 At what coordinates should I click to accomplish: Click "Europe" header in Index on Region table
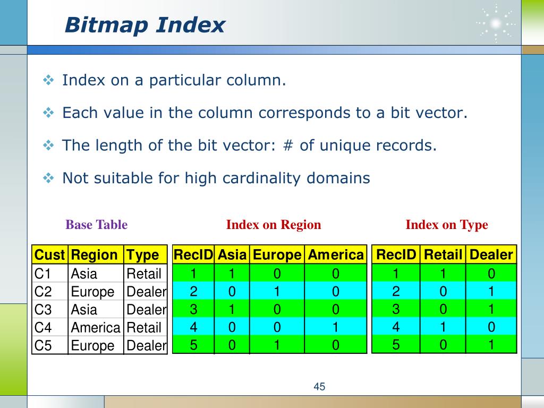pyautogui.click(x=277, y=254)
